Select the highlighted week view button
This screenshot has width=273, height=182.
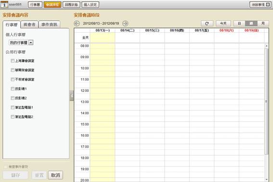[x=251, y=24]
